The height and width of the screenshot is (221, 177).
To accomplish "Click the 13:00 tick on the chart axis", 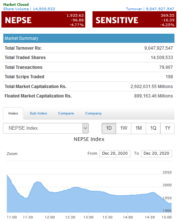I will point(88,217).
